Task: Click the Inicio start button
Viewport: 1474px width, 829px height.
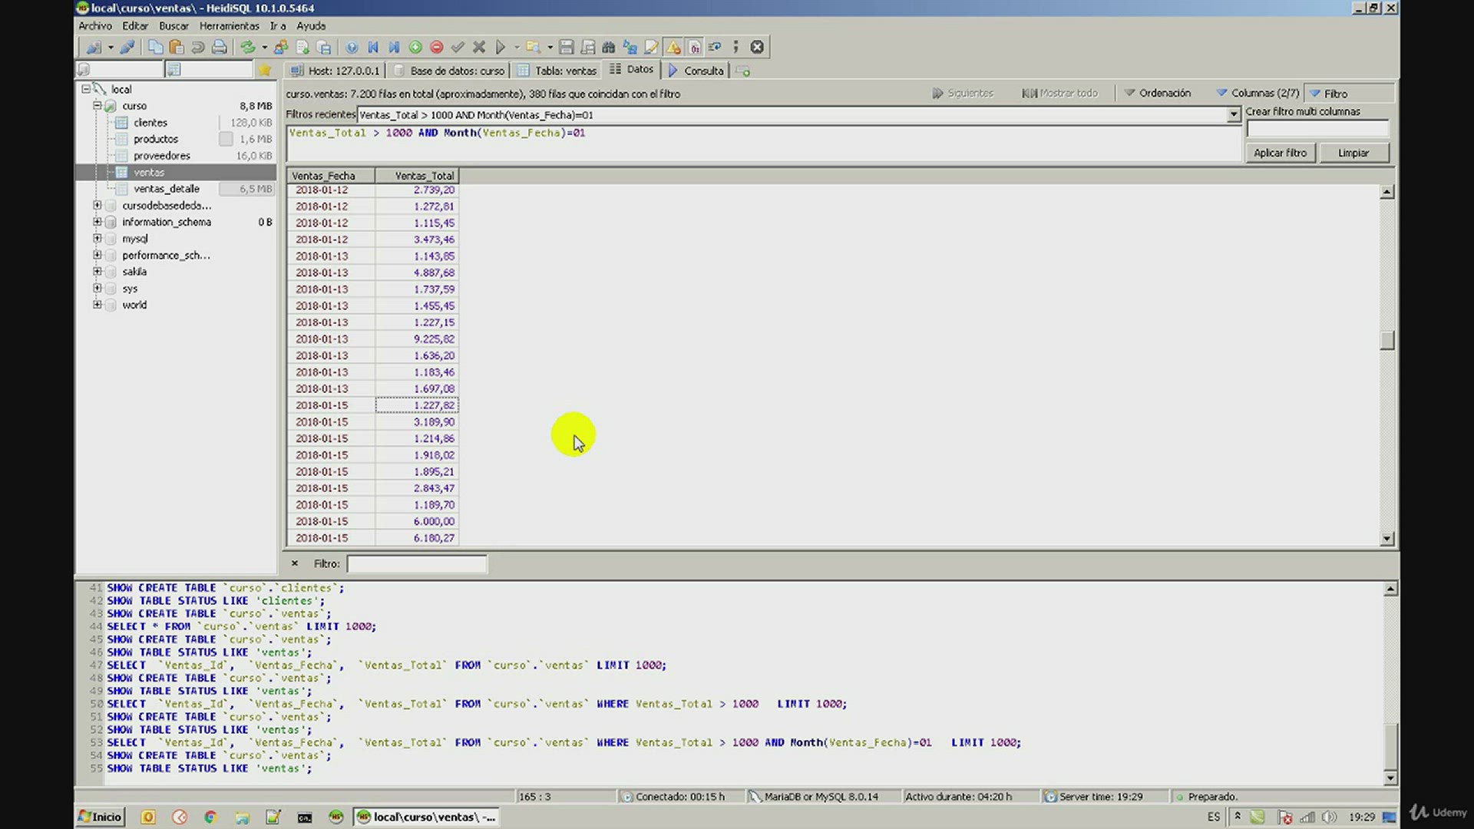Action: [100, 817]
